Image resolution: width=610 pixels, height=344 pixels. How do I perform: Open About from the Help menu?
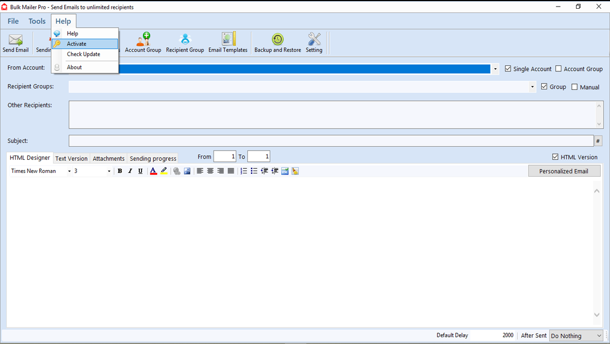85,67
